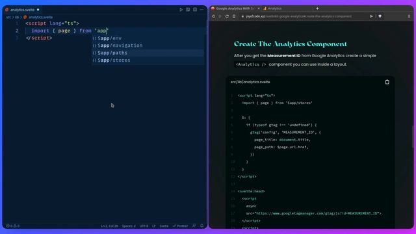Open the Brave shields icon
Viewport: 416px width, 234px height.
tap(380, 16)
